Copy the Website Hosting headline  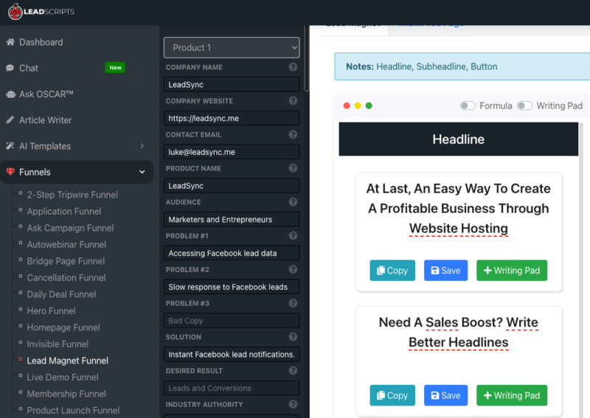pyautogui.click(x=392, y=271)
